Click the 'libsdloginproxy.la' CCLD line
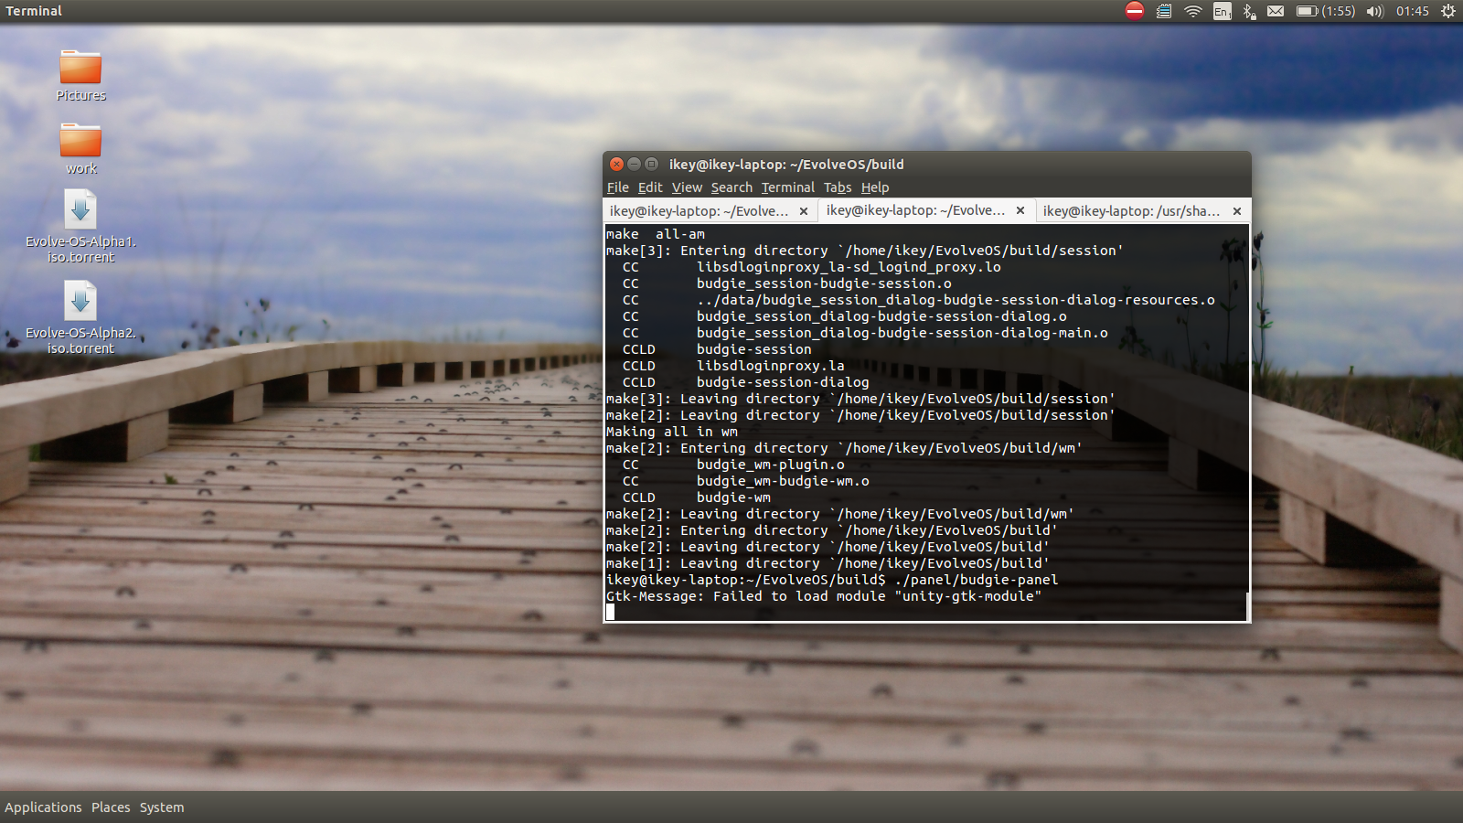The image size is (1463, 823). point(733,366)
